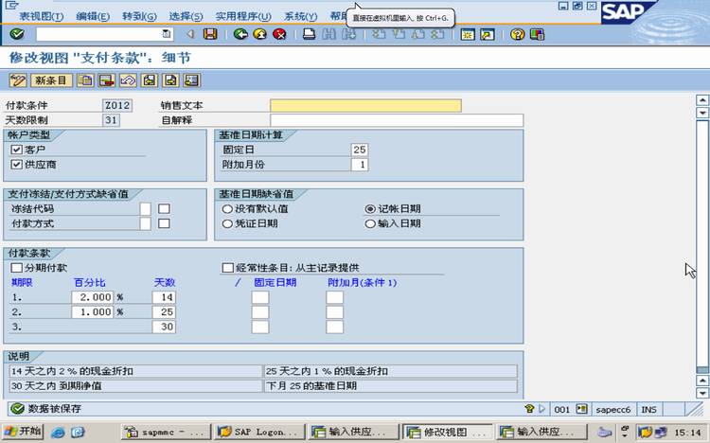The image size is (710, 443).
Task: Click the Previous Page navigation icon
Action: (x=399, y=34)
